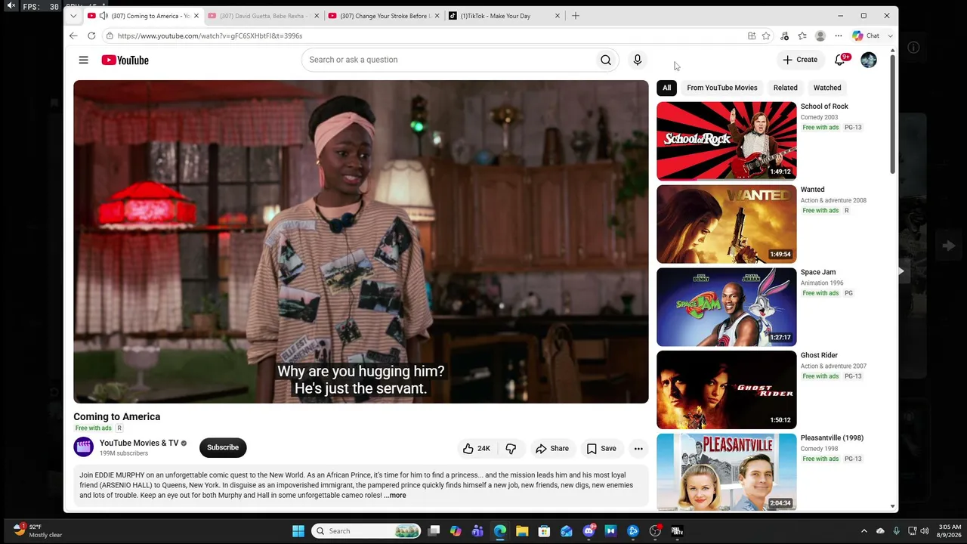Click the Coming to America video title
967x544 pixels.
click(117, 417)
